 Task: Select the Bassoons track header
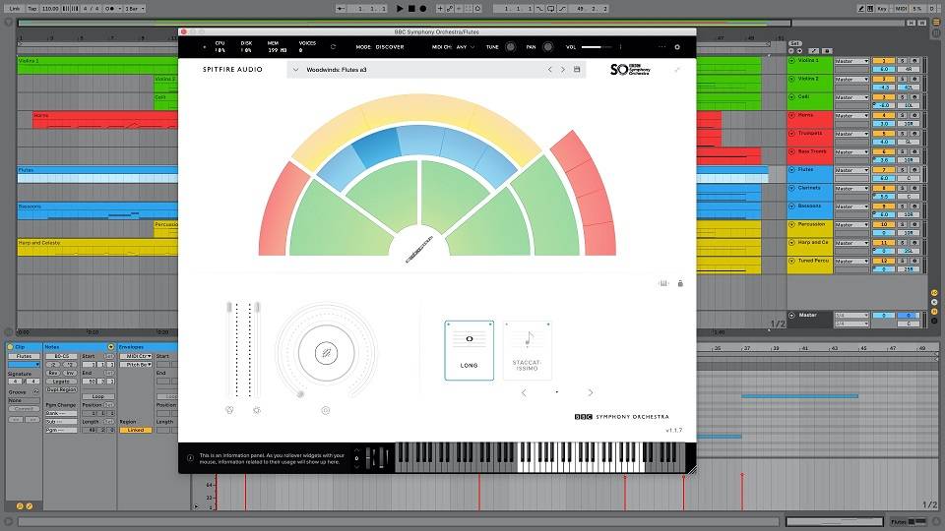click(x=809, y=206)
